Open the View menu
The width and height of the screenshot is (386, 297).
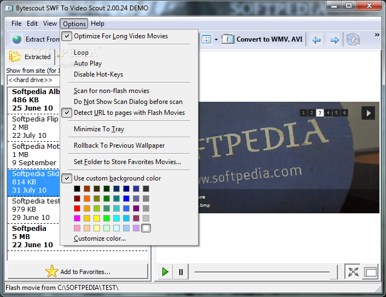coord(50,24)
